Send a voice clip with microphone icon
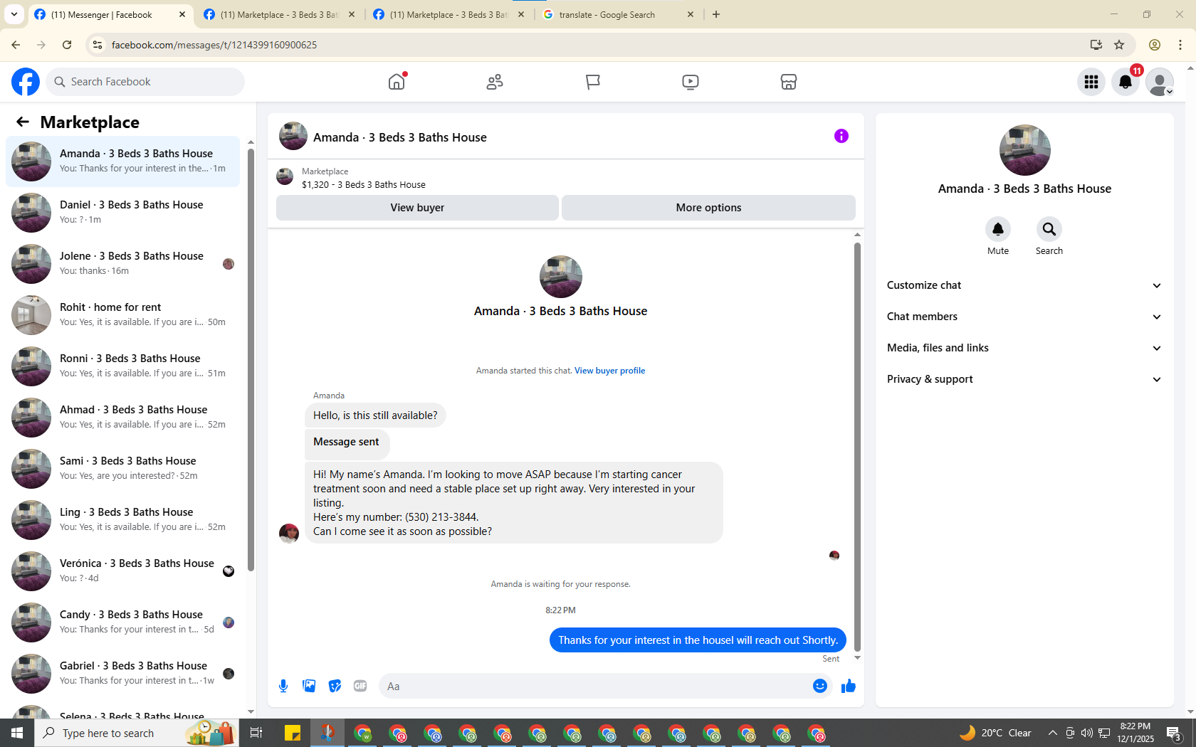This screenshot has width=1196, height=747. [283, 686]
